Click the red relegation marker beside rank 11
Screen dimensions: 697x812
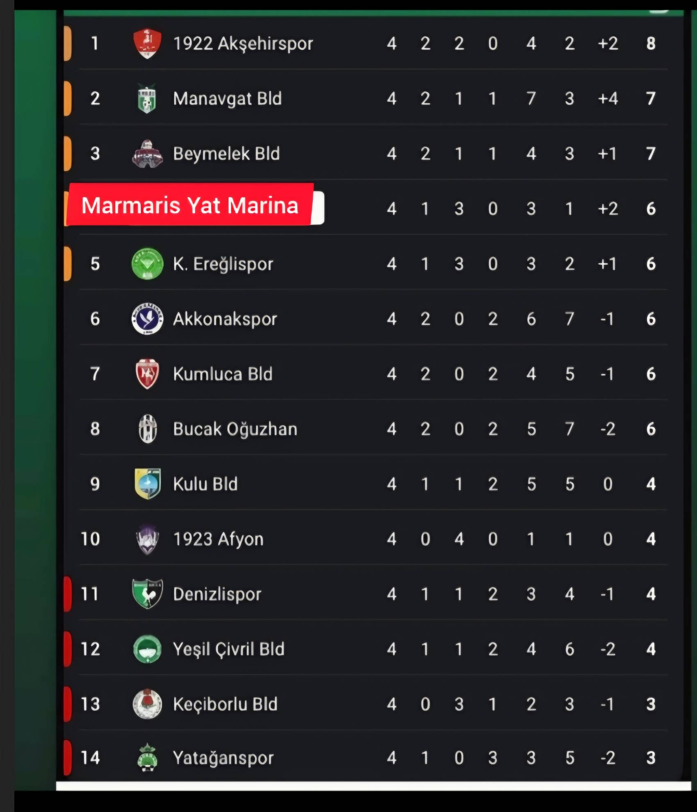point(68,594)
